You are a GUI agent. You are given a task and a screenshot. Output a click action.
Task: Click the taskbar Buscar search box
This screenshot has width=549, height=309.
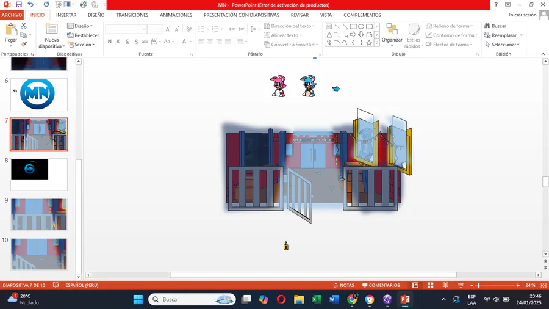point(192,299)
